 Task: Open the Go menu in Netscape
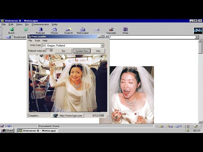(x=27, y=24)
